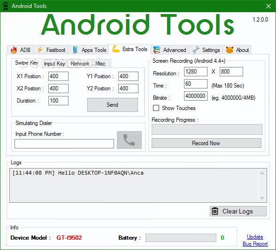Open the Update link
This screenshot has width=276, height=250.
255,237
